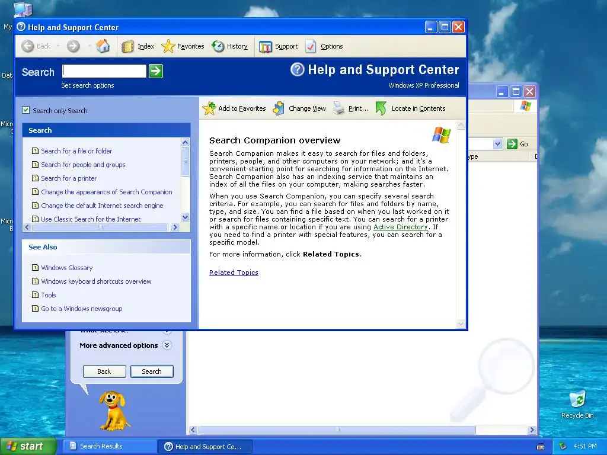Open Search for a file or folder
This screenshot has width=607, height=455.
click(x=76, y=151)
